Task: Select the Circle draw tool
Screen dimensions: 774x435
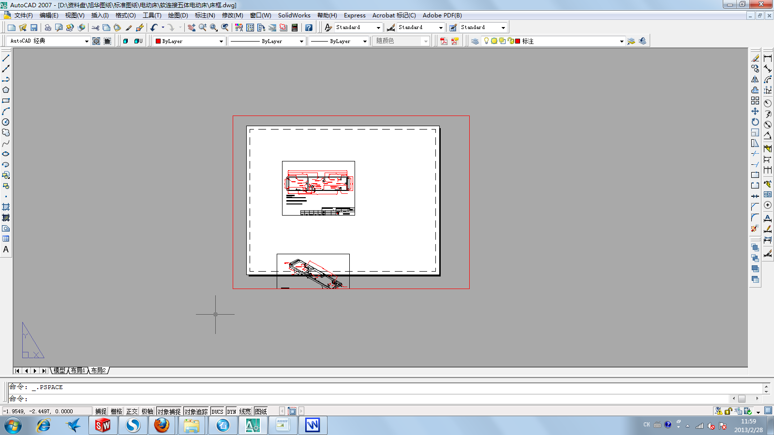Action: click(x=6, y=122)
